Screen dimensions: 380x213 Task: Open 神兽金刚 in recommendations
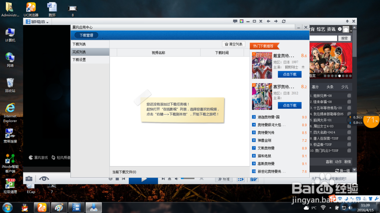pyautogui.click(x=264, y=140)
